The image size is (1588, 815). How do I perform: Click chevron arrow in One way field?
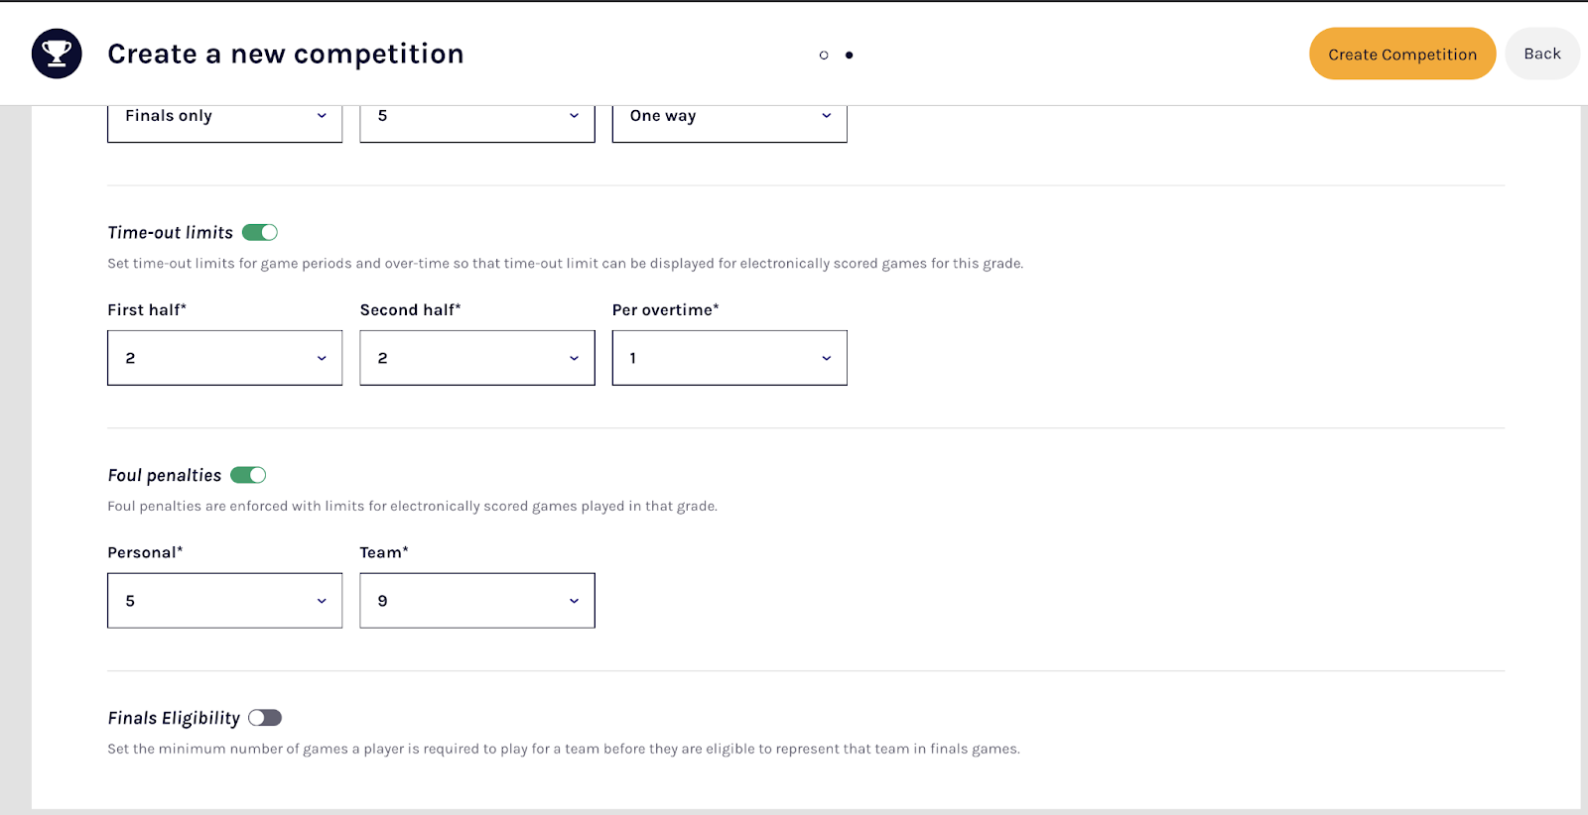[x=826, y=116]
